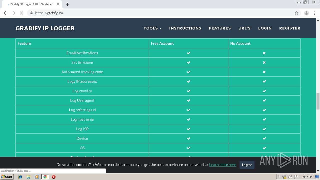Close the Grabify IP Logger tab
Viewport: 320px width, 180px height.
[x=58, y=4]
